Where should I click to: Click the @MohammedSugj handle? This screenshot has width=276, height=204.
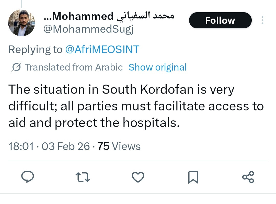[88, 30]
